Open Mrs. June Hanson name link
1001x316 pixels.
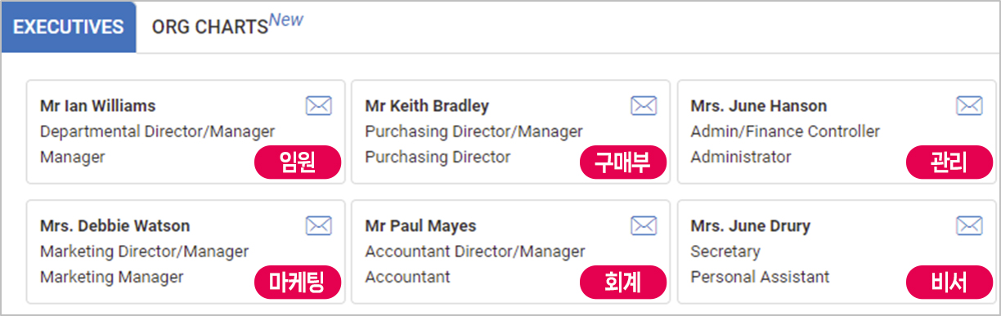pyautogui.click(x=758, y=106)
